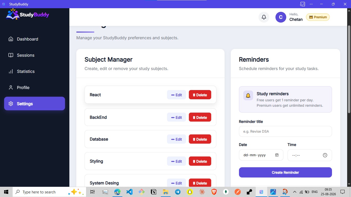Click the Study reminders bell icon

point(248,95)
